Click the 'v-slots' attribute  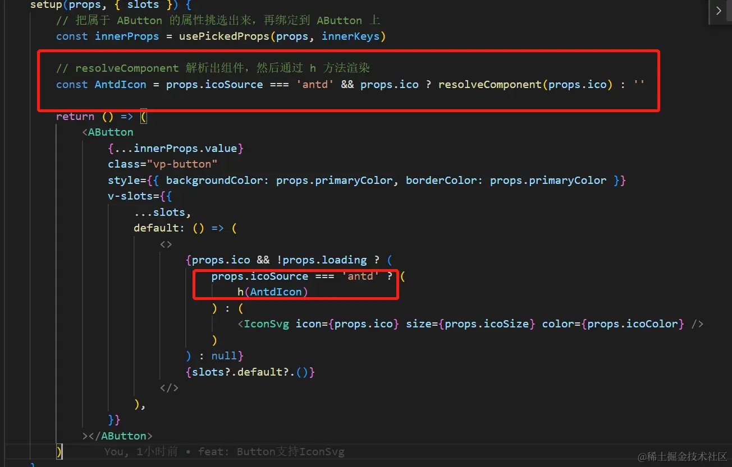pos(130,197)
